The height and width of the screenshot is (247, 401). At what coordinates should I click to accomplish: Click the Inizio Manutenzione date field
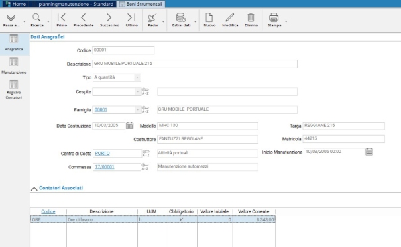pos(334,152)
